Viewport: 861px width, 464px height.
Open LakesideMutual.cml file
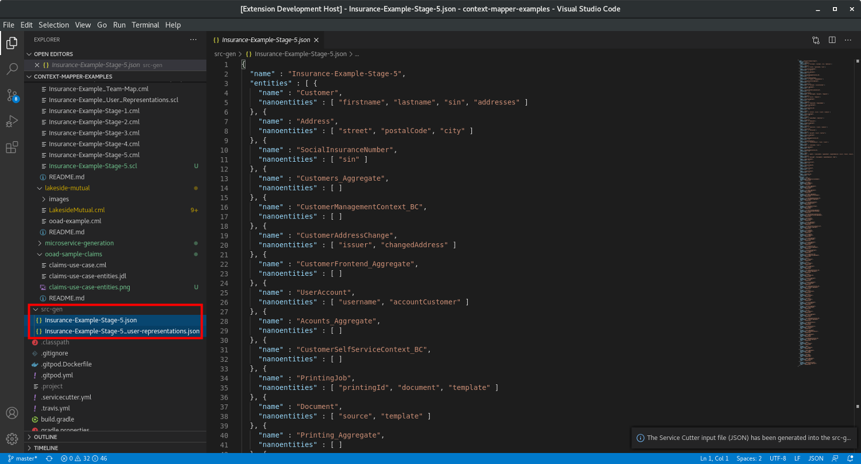[x=115, y=210]
